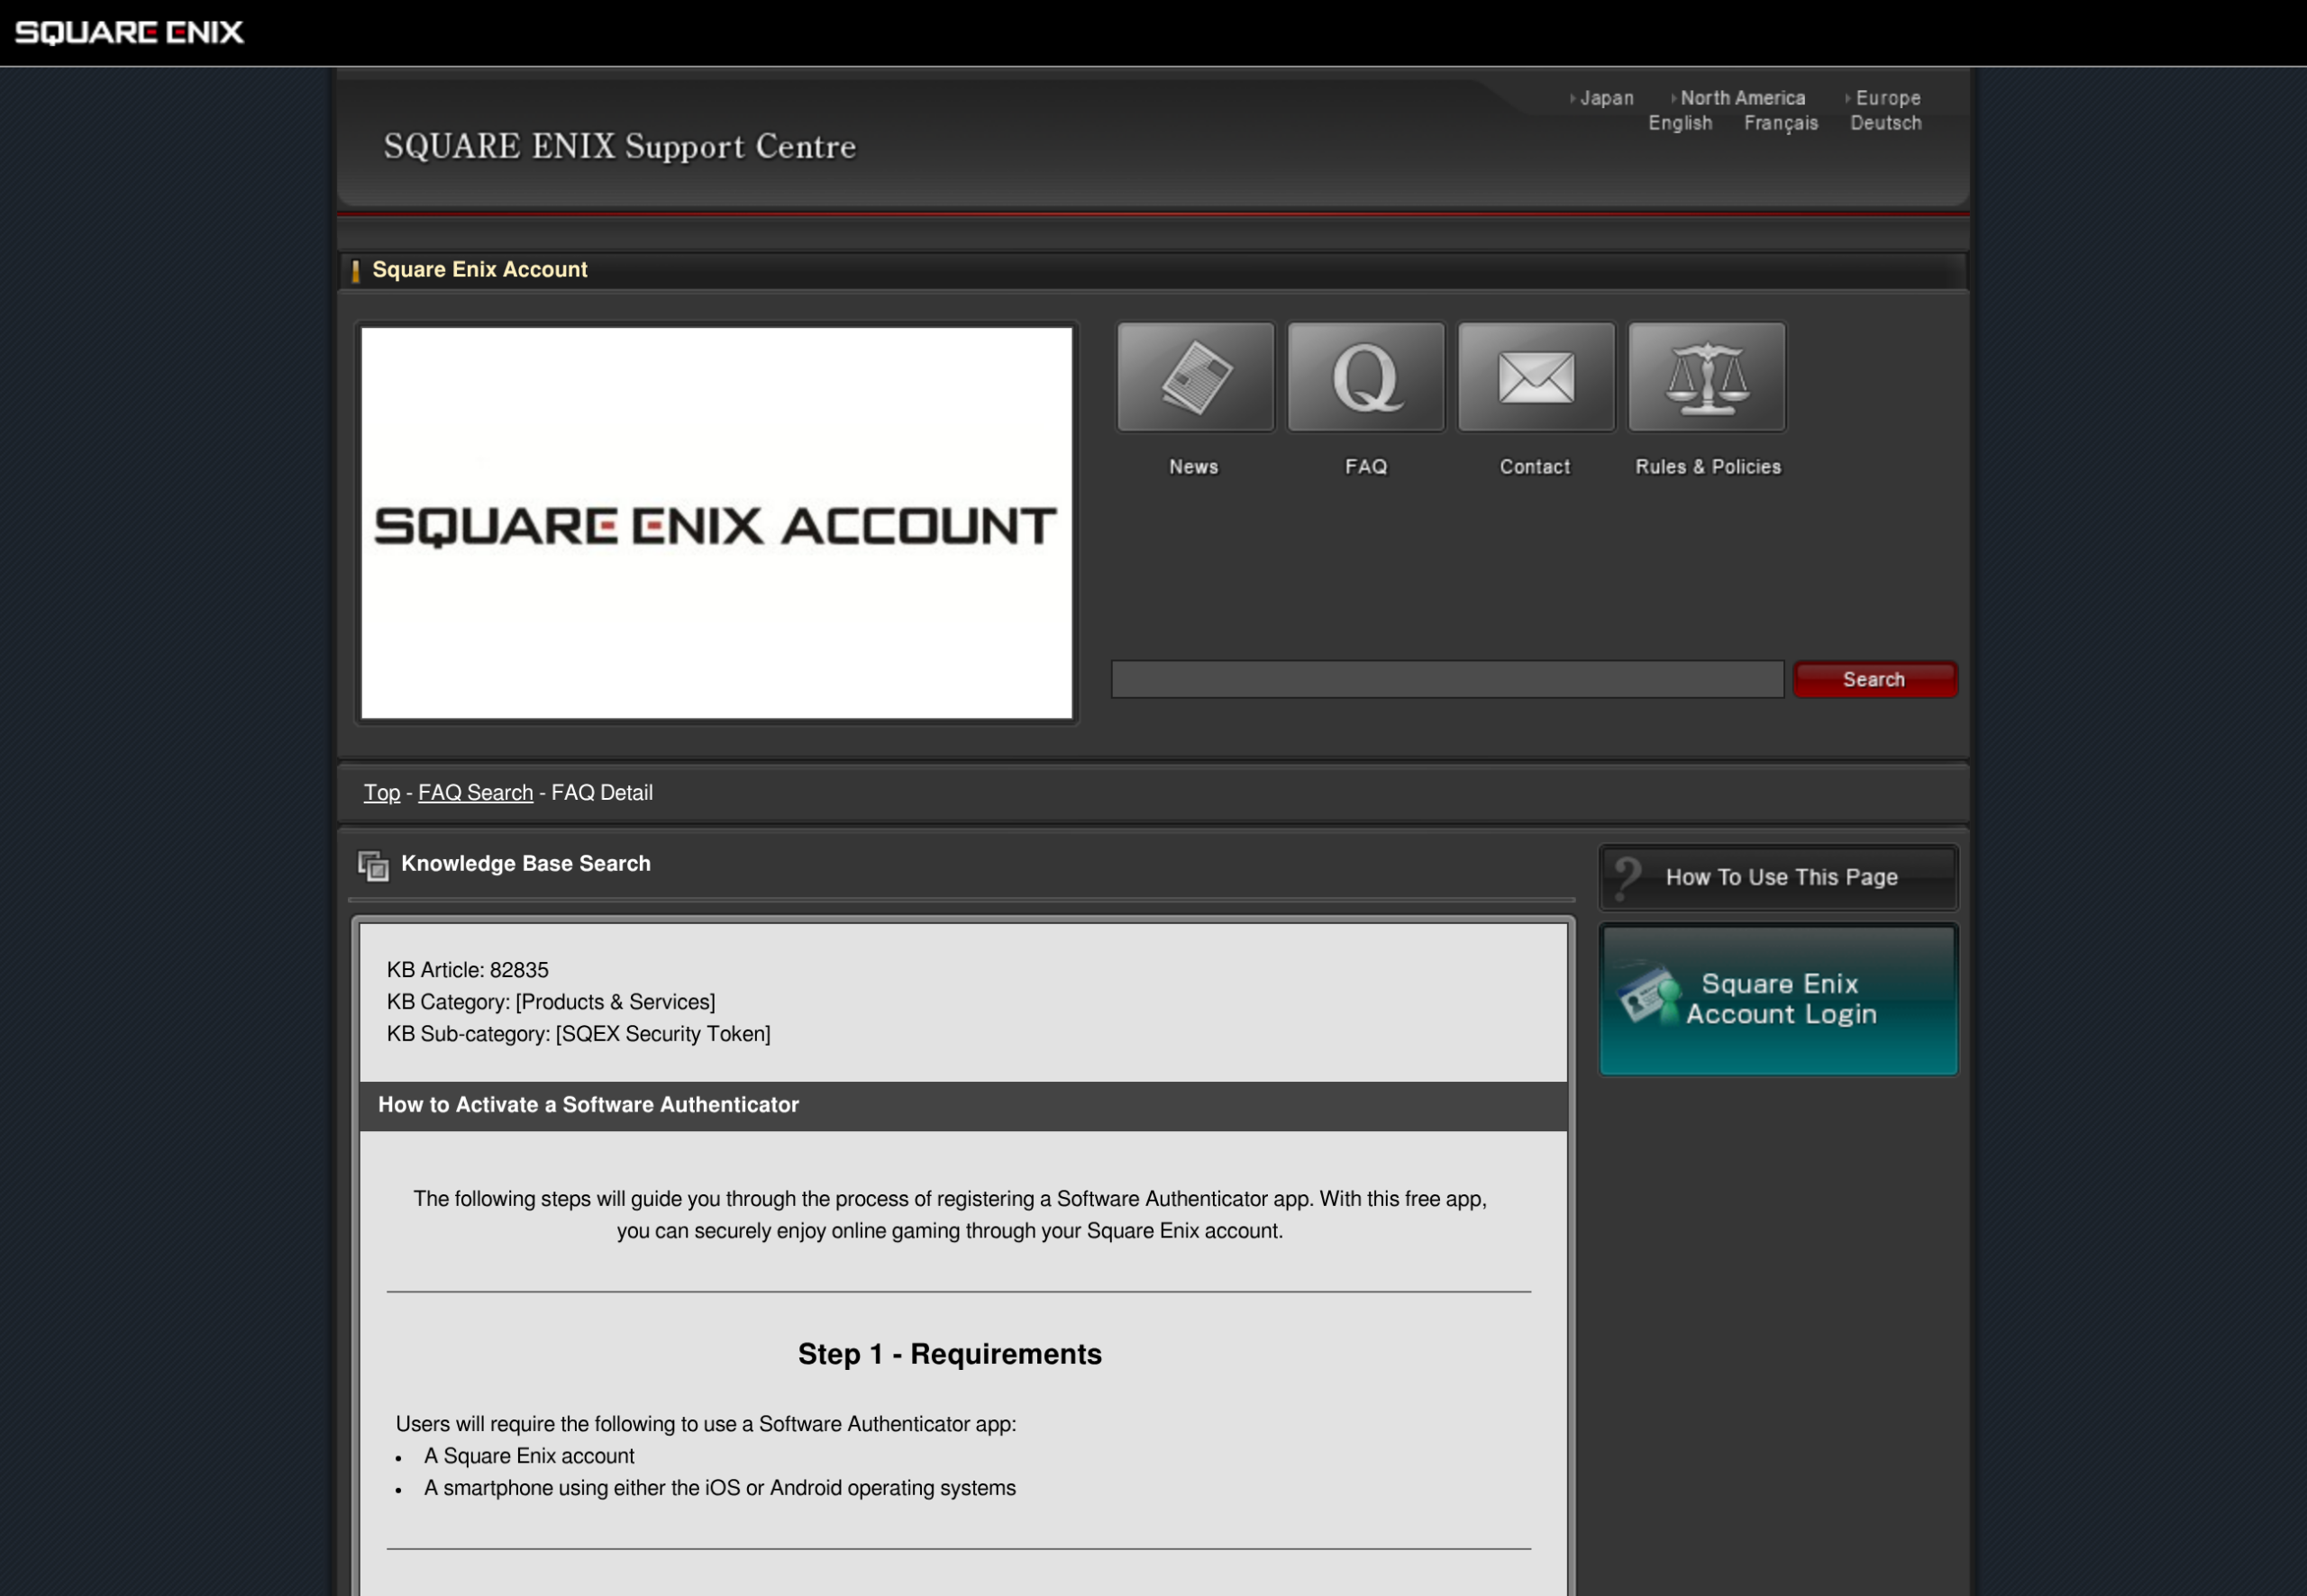Click the Knowledge Base Search window icon
Viewport: 2307px width, 1596px height.
373,865
